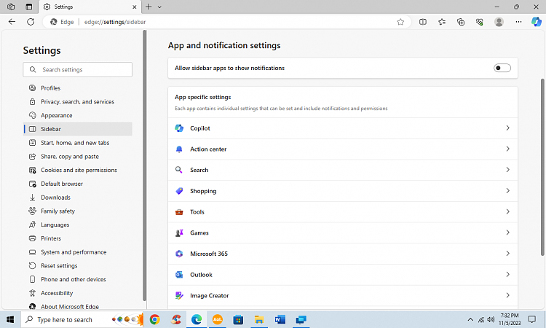Open the Collections toolbar icon
546x328 pixels.
tap(461, 22)
